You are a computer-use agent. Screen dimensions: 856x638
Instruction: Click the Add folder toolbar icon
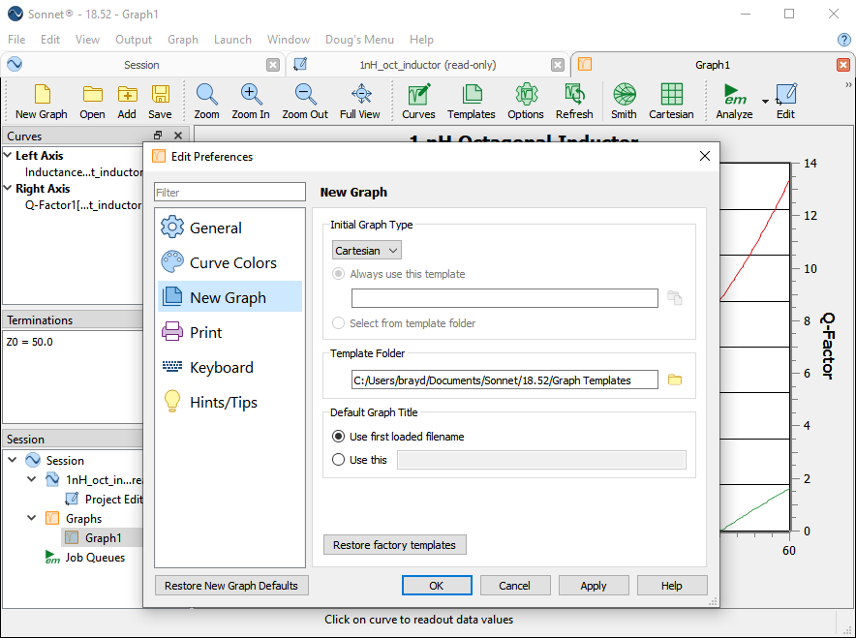point(127,102)
